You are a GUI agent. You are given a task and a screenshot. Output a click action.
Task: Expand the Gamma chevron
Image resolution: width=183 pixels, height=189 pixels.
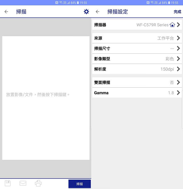point(178,93)
